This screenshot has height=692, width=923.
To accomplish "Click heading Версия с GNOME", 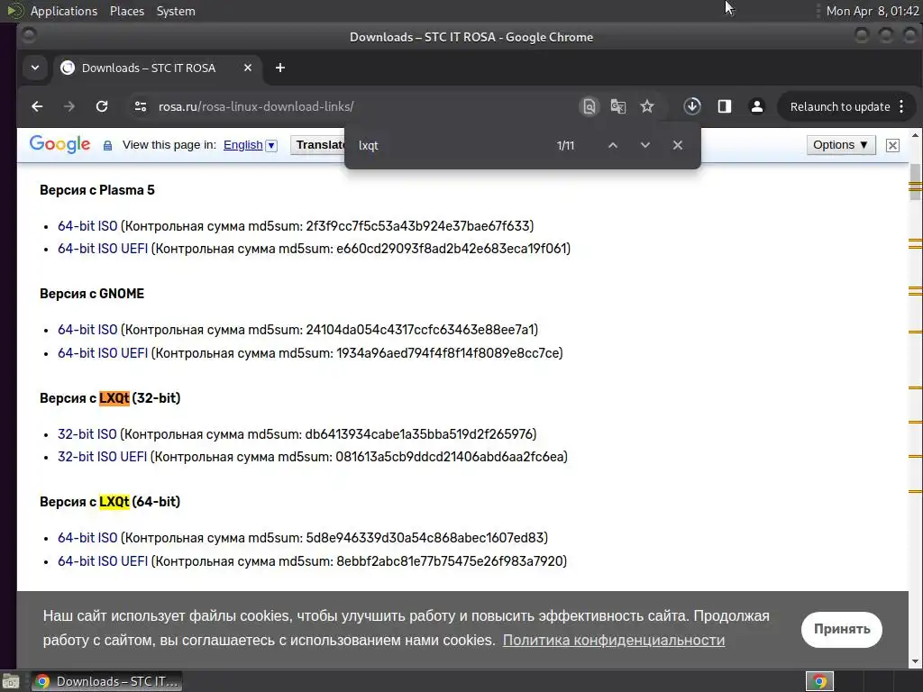I will coord(92,294).
